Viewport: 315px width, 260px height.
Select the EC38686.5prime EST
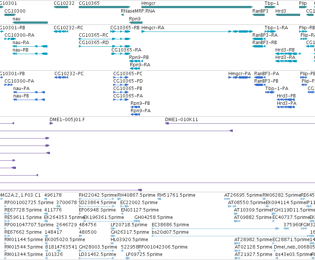pos(215,229)
